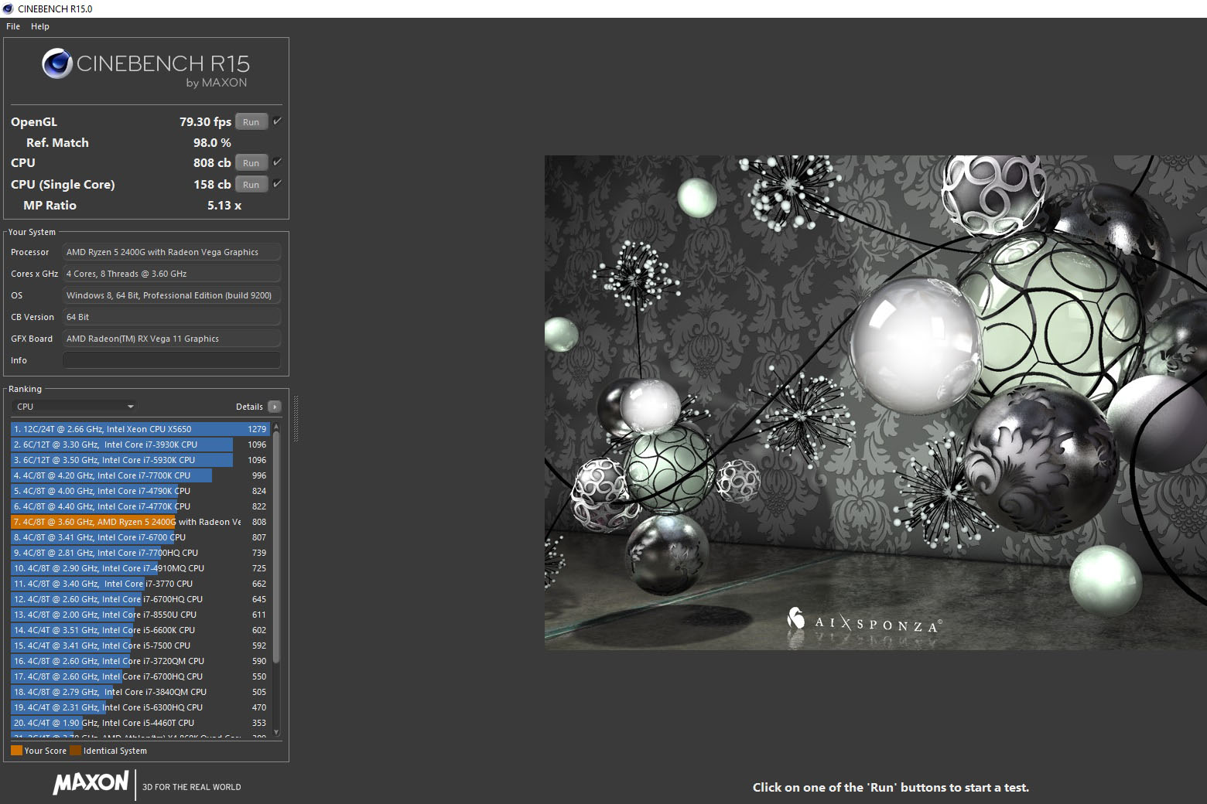Select the Intel Core i7-4770K ranking row
This screenshot has width=1207, height=804.
pos(140,506)
